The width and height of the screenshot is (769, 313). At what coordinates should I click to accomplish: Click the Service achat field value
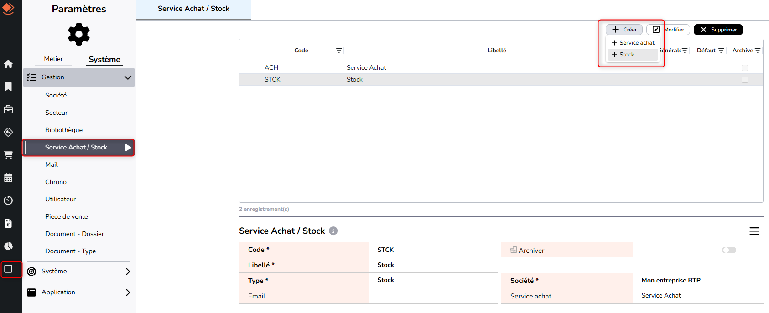[661, 295]
